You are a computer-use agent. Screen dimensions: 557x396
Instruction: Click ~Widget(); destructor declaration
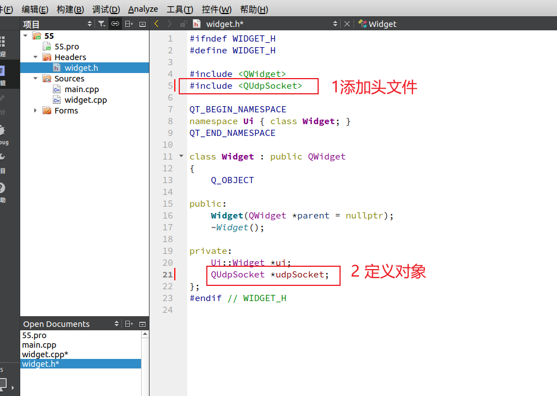238,227
